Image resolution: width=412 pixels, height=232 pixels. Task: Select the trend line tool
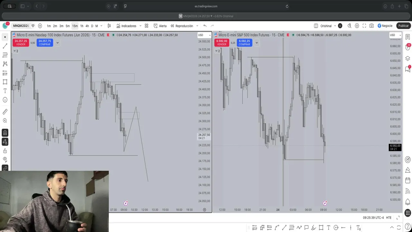[x=5, y=46]
